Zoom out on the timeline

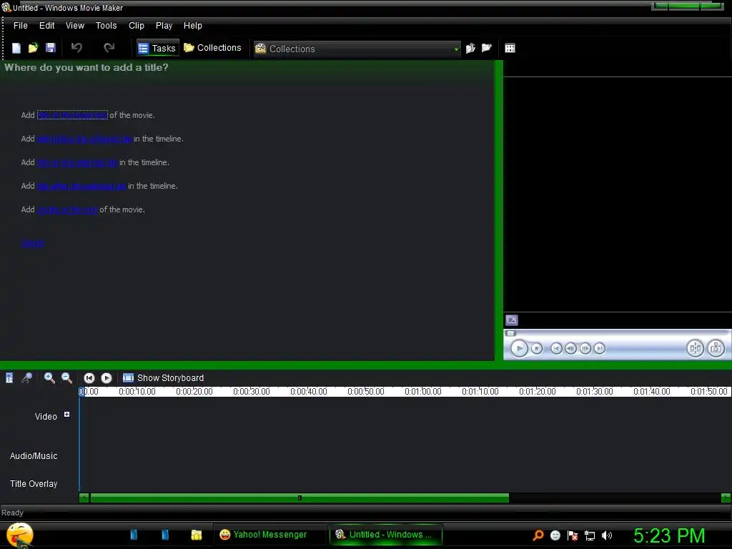(66, 377)
